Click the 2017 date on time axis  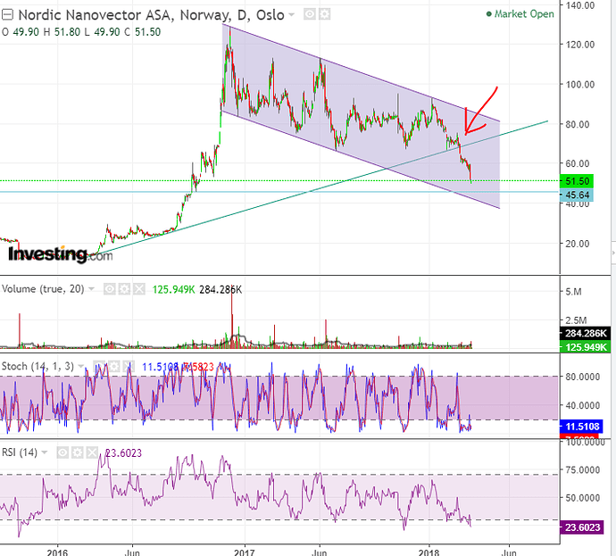(x=245, y=552)
